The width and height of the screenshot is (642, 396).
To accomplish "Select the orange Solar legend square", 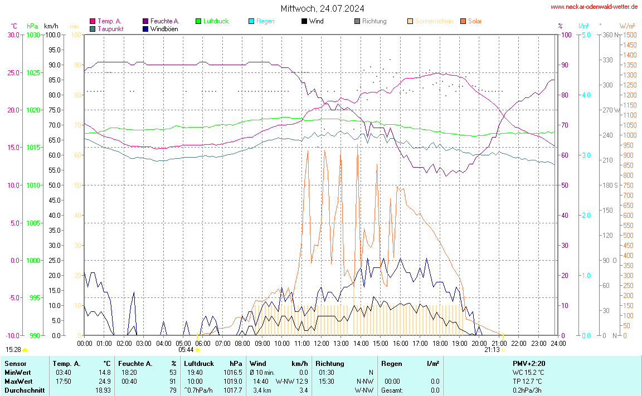I will tap(463, 21).
